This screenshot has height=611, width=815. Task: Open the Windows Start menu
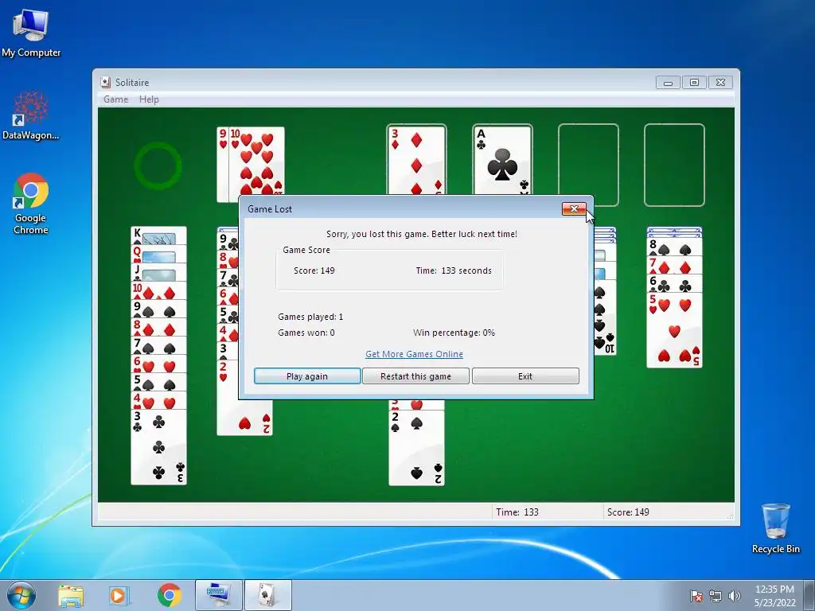[x=21, y=595]
